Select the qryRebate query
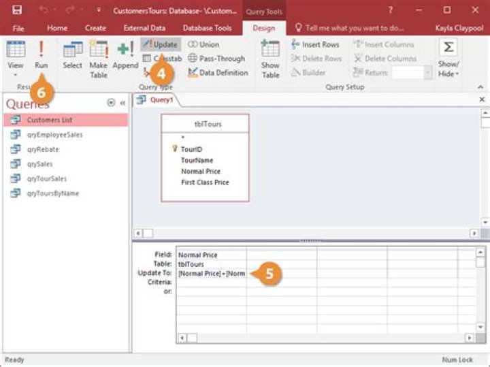Screen dimensions: 490x367 [x=66, y=149]
